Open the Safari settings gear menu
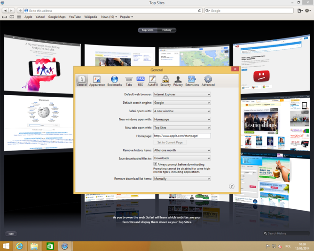Screen dimensions: 314x251 click(307, 11)
